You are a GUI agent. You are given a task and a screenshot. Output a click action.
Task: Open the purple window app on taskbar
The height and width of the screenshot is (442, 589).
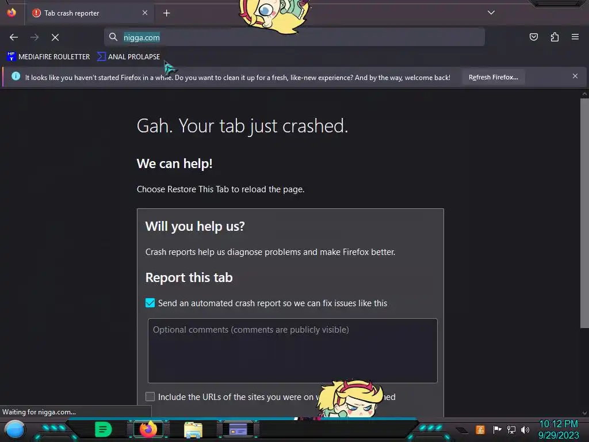(x=238, y=429)
